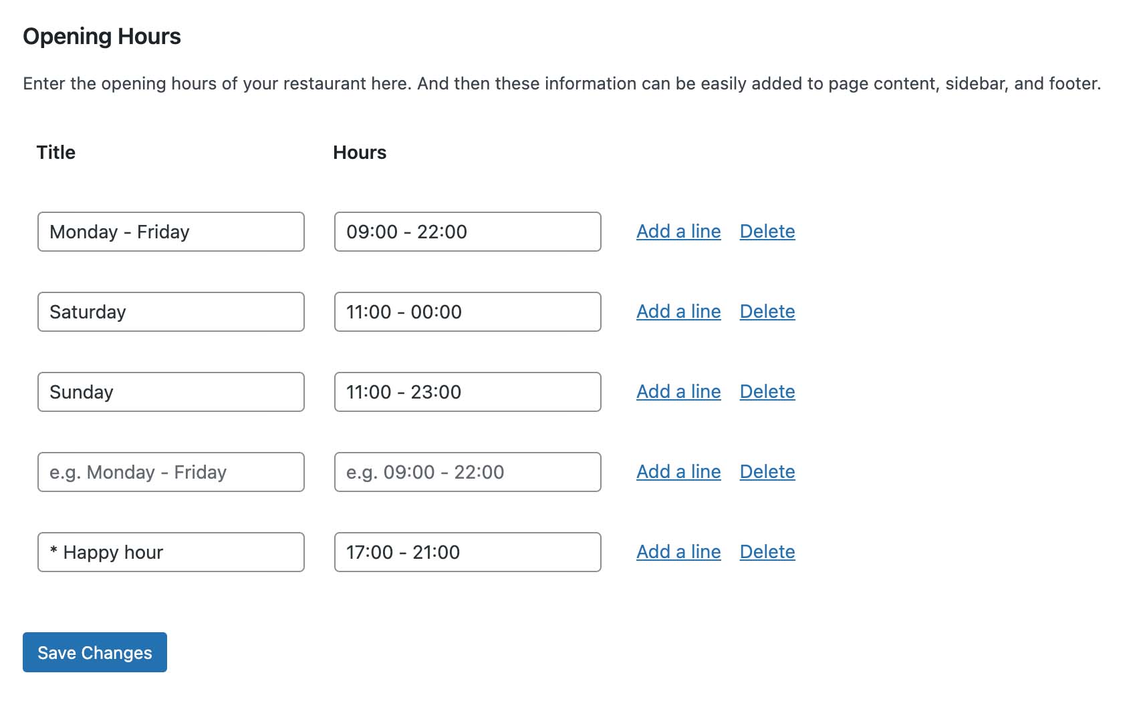Screen dimensions: 1147x713
Task: Delete the Monday - Friday row
Action: (x=767, y=232)
